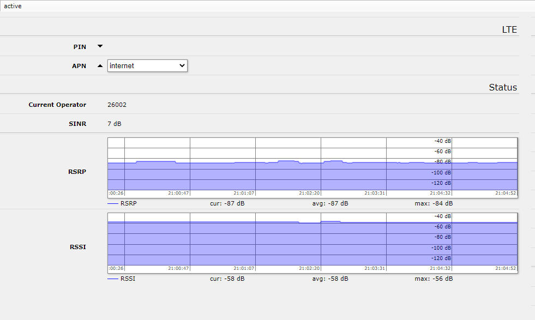This screenshot has height=320, width=535.
Task: Click RSRP current value -87 dB
Action: [x=227, y=203]
